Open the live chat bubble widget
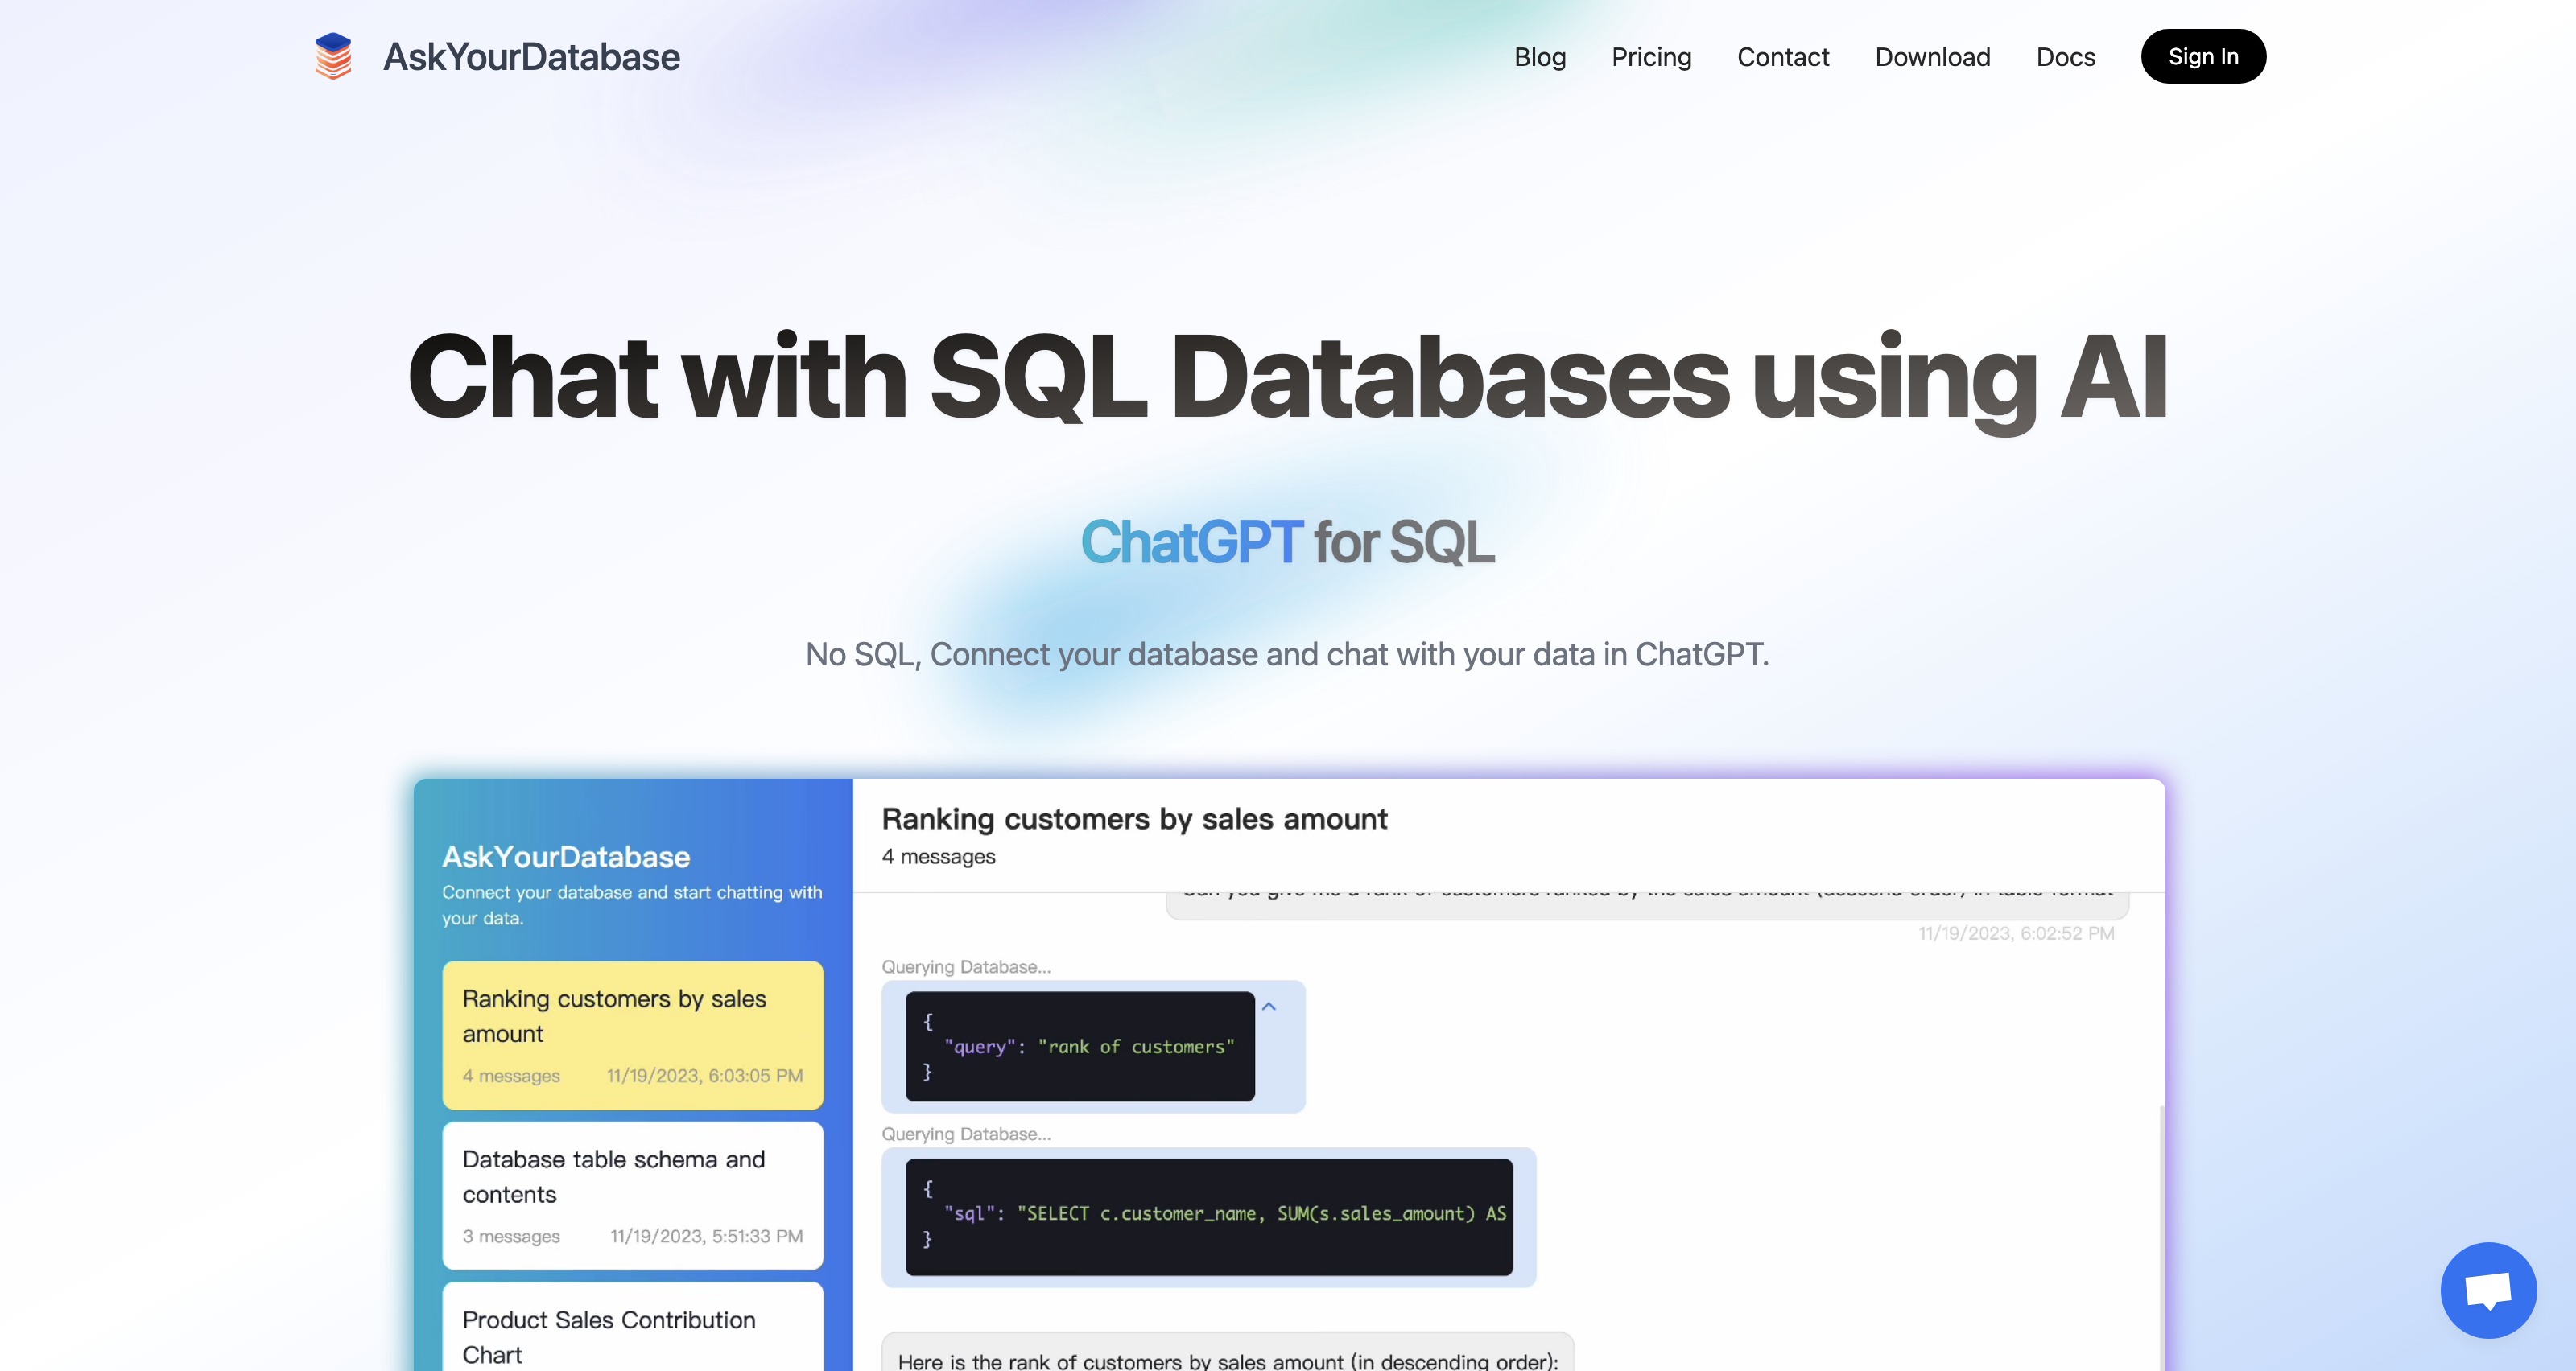Screen dimensions: 2576x1371 click(2488, 1290)
